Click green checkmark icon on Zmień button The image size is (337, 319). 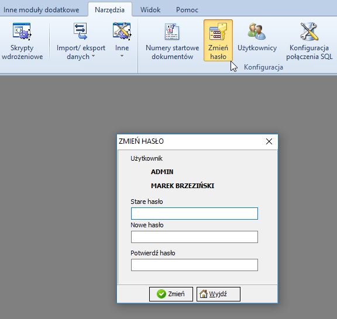161,294
